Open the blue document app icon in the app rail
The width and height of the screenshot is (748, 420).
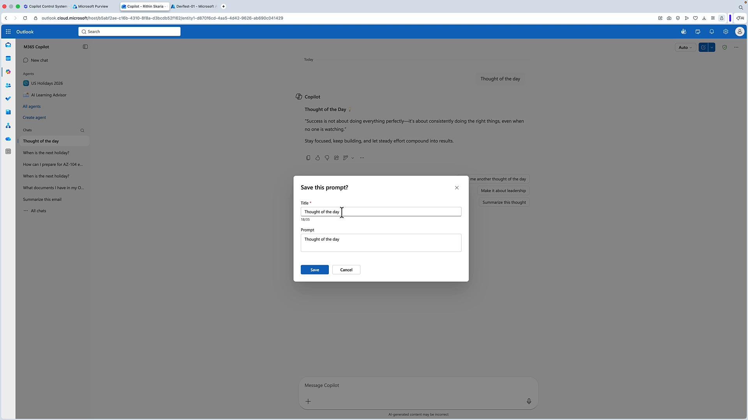coord(8,112)
